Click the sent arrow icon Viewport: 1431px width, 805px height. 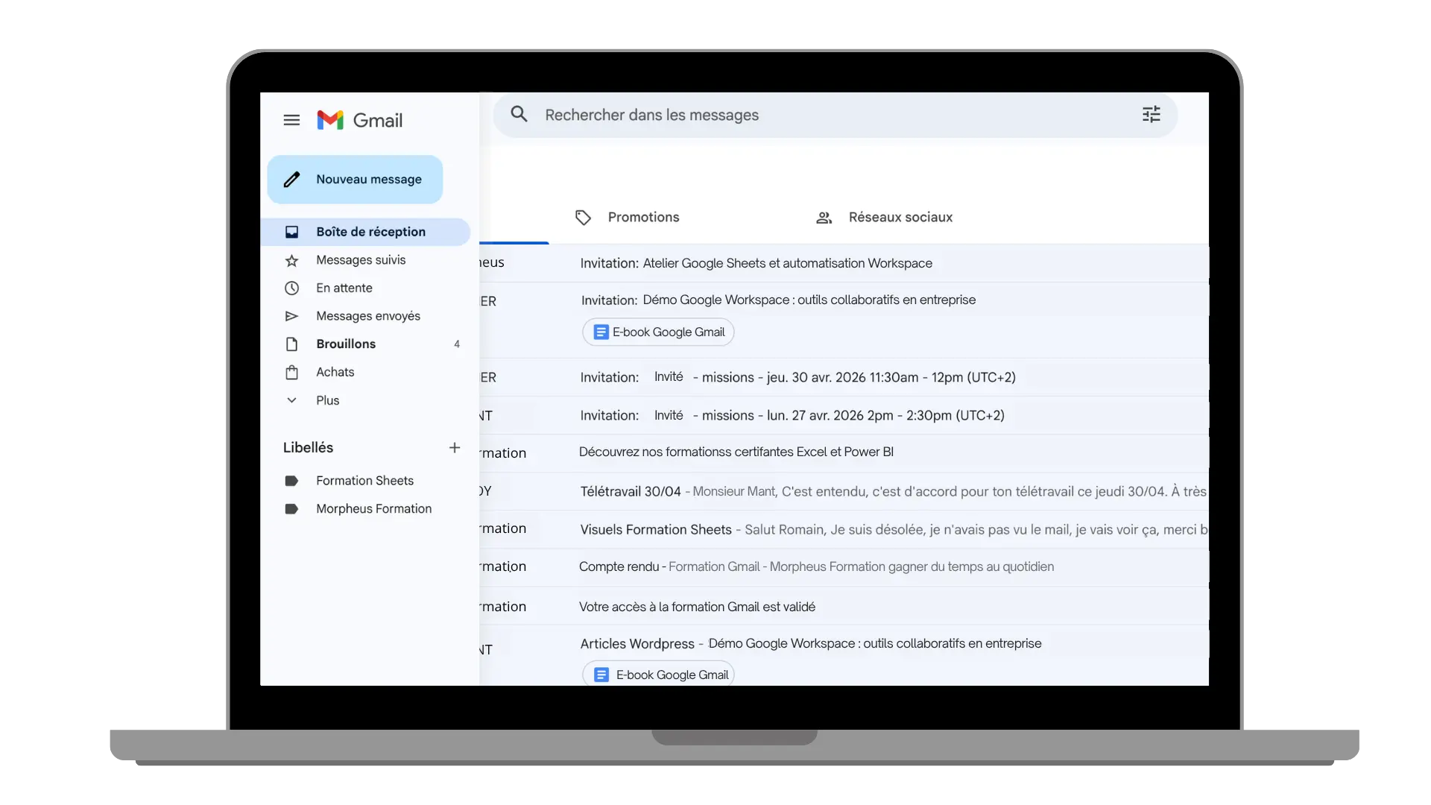(x=291, y=316)
